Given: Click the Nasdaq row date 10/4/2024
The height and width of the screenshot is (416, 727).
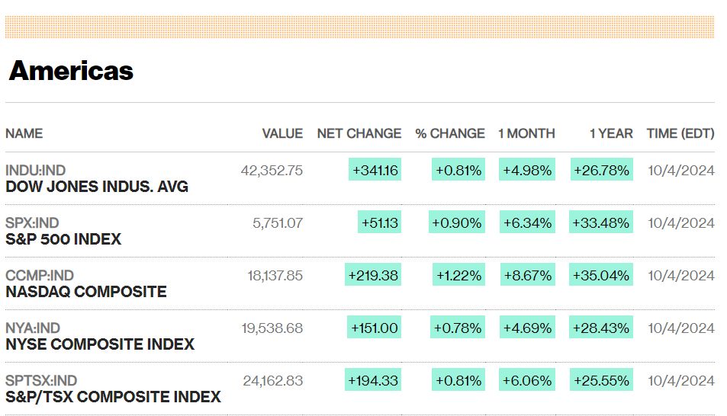Looking at the screenshot, I should (x=681, y=276).
